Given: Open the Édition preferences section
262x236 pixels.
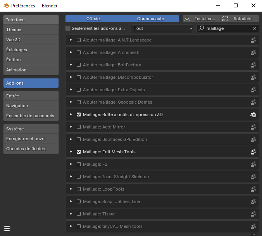Looking at the screenshot, I should (x=31, y=60).
